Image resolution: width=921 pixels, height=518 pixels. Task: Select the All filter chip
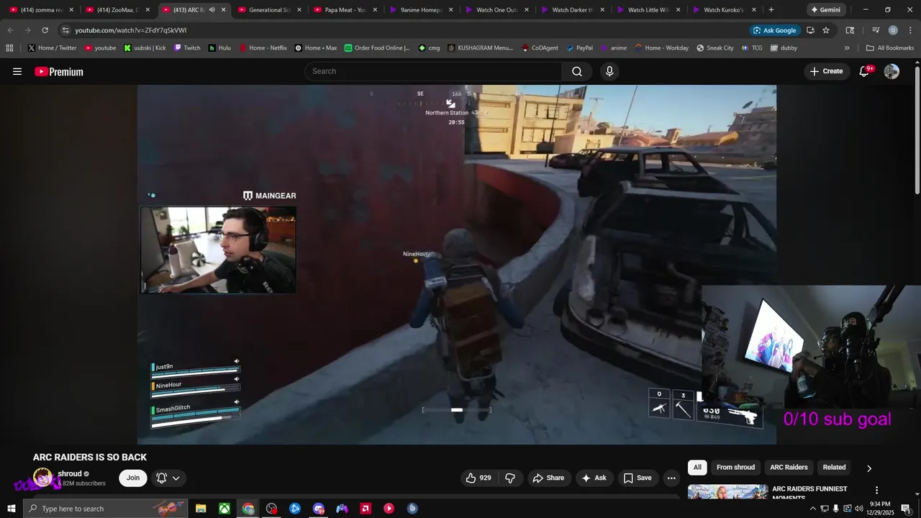click(697, 468)
